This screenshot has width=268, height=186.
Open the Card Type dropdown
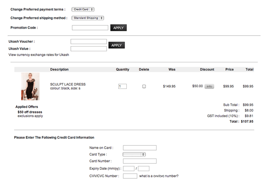(x=134, y=154)
